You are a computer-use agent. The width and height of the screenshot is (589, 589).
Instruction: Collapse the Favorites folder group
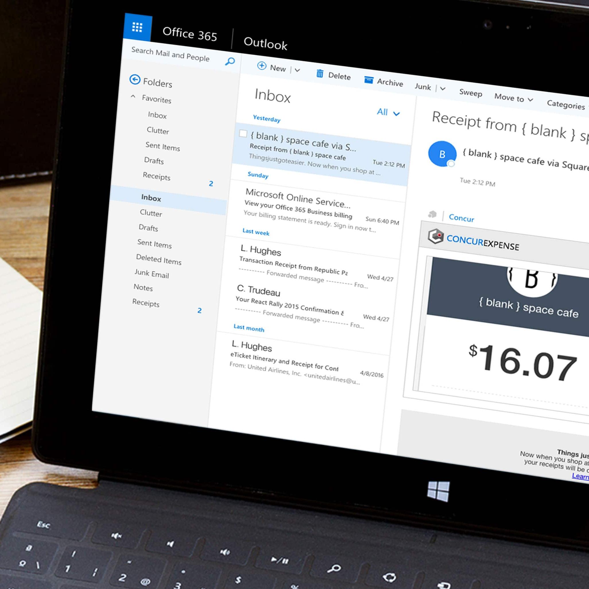click(133, 96)
